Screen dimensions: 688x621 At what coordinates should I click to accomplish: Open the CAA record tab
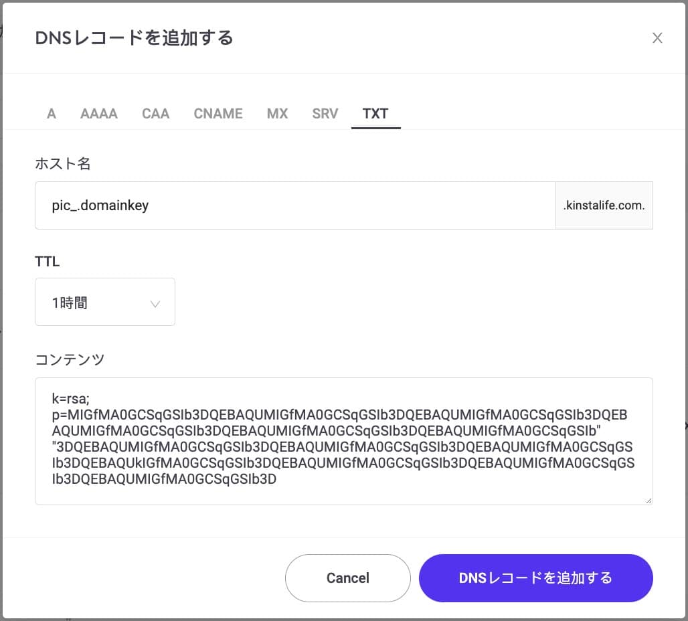155,114
